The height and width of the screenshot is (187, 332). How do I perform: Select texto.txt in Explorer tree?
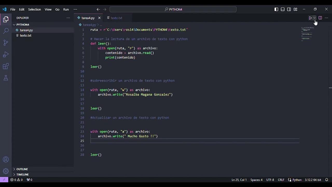(43, 35)
